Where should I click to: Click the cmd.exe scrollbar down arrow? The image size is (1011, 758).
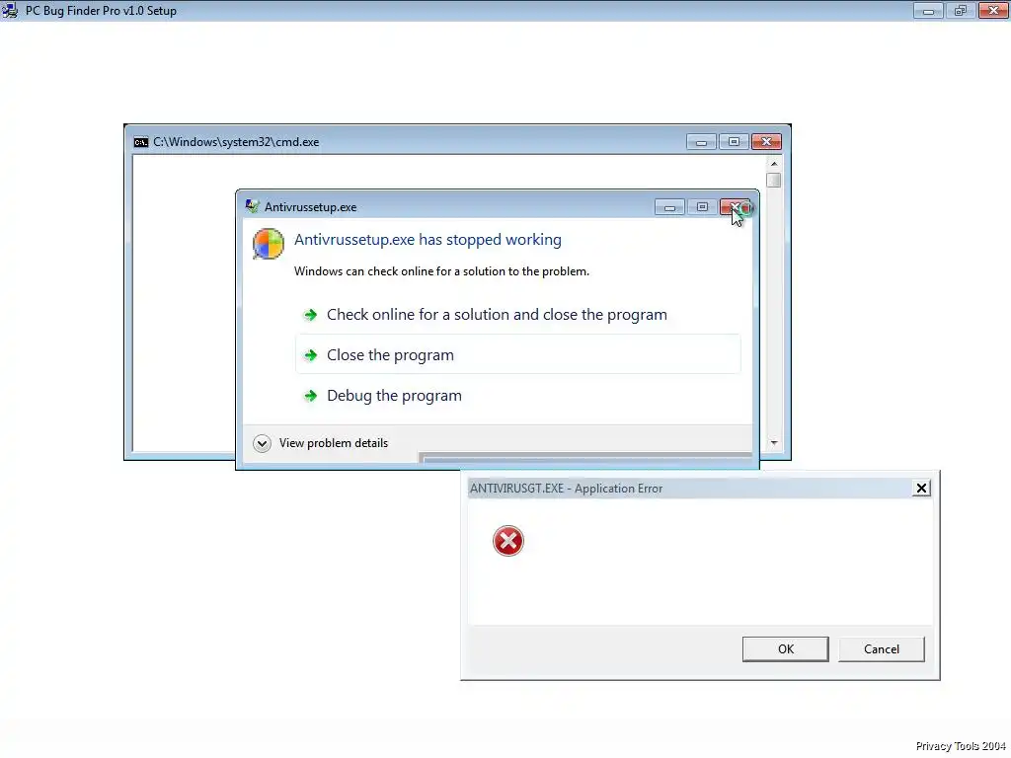774,443
